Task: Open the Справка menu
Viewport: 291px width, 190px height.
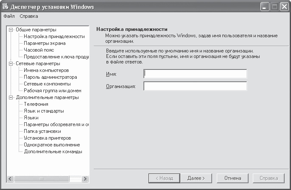Action: click(x=28, y=16)
